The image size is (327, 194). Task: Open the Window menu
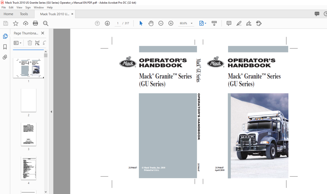pyautogui.click(x=39, y=7)
